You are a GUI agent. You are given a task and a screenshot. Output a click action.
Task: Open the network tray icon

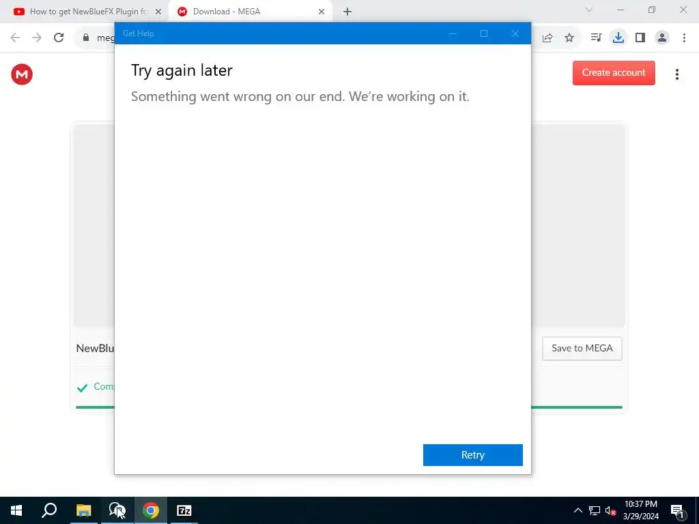pyautogui.click(x=595, y=510)
